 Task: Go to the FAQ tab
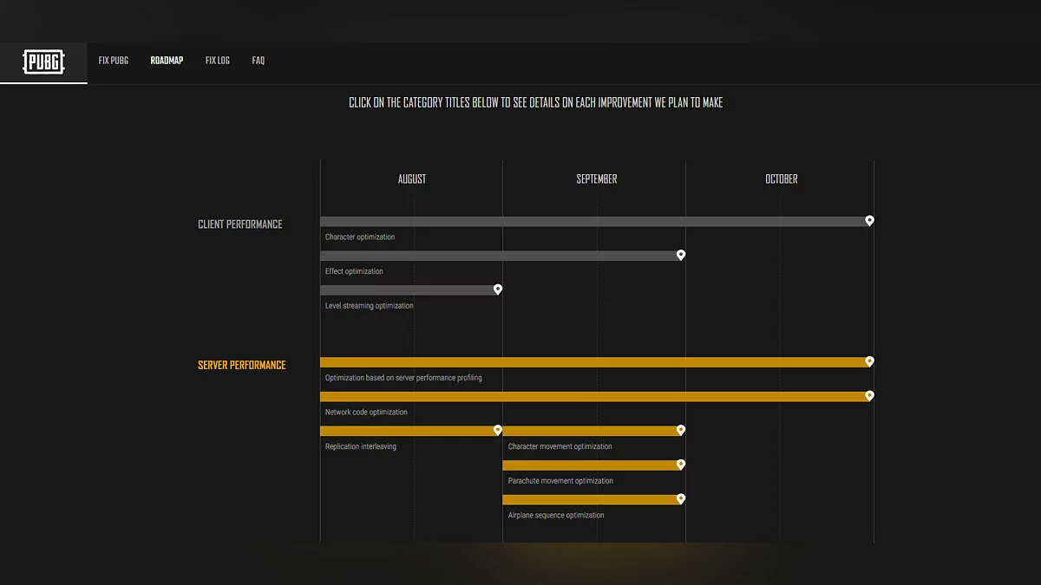259,61
